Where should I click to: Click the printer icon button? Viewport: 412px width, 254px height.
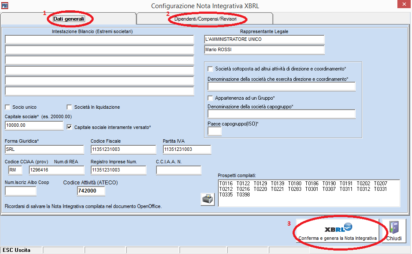[208, 199]
